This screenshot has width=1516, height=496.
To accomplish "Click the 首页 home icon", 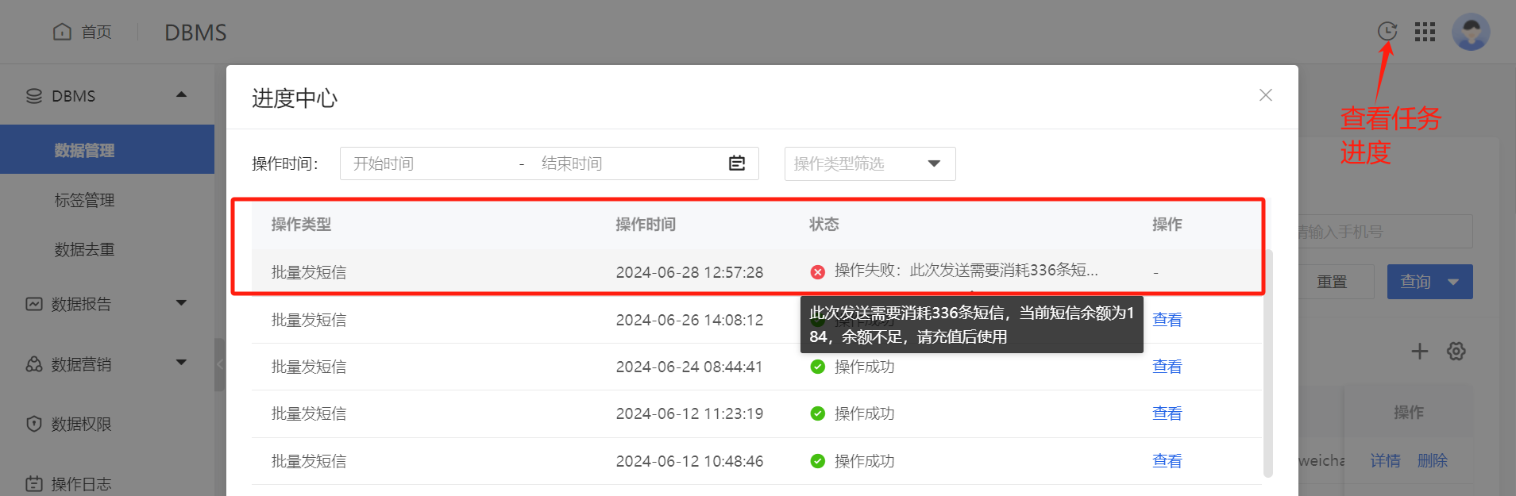I will [62, 32].
